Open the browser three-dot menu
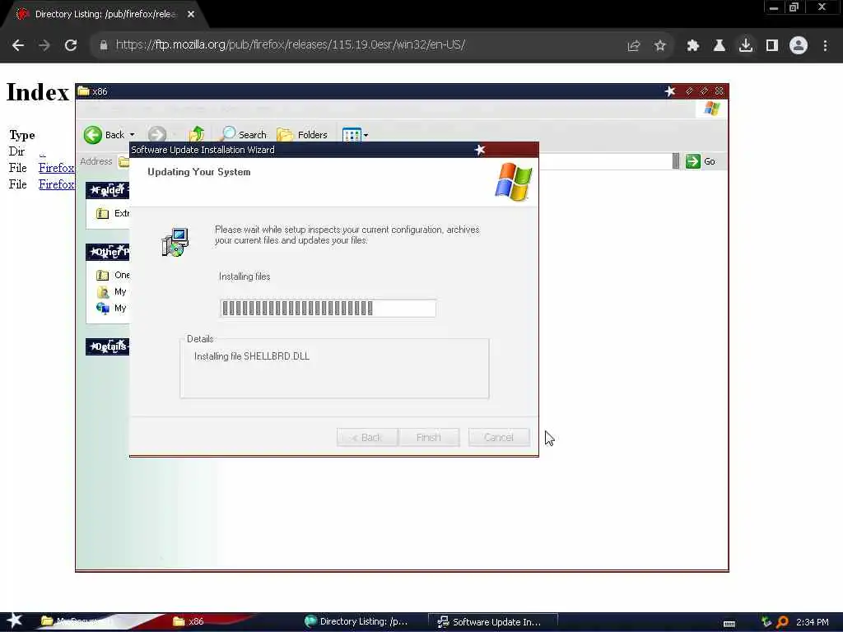This screenshot has height=632, width=843. click(825, 46)
